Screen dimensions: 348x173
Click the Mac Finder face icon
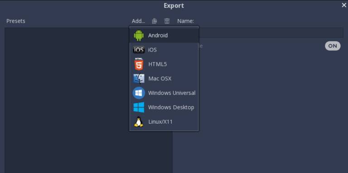click(139, 79)
